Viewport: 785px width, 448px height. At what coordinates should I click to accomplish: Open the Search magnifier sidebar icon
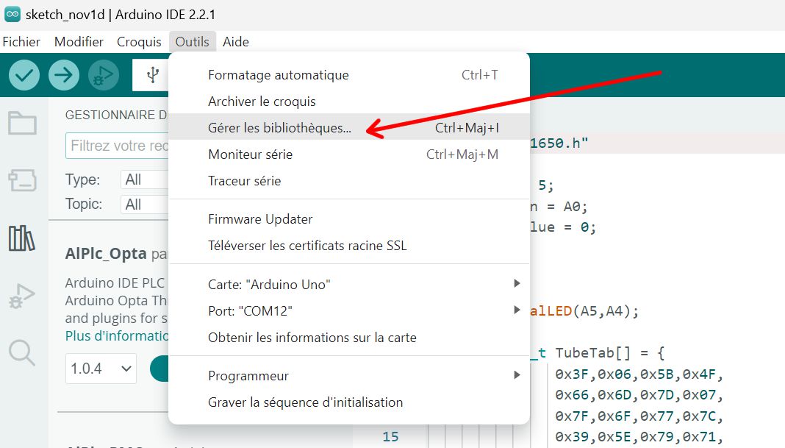point(22,353)
